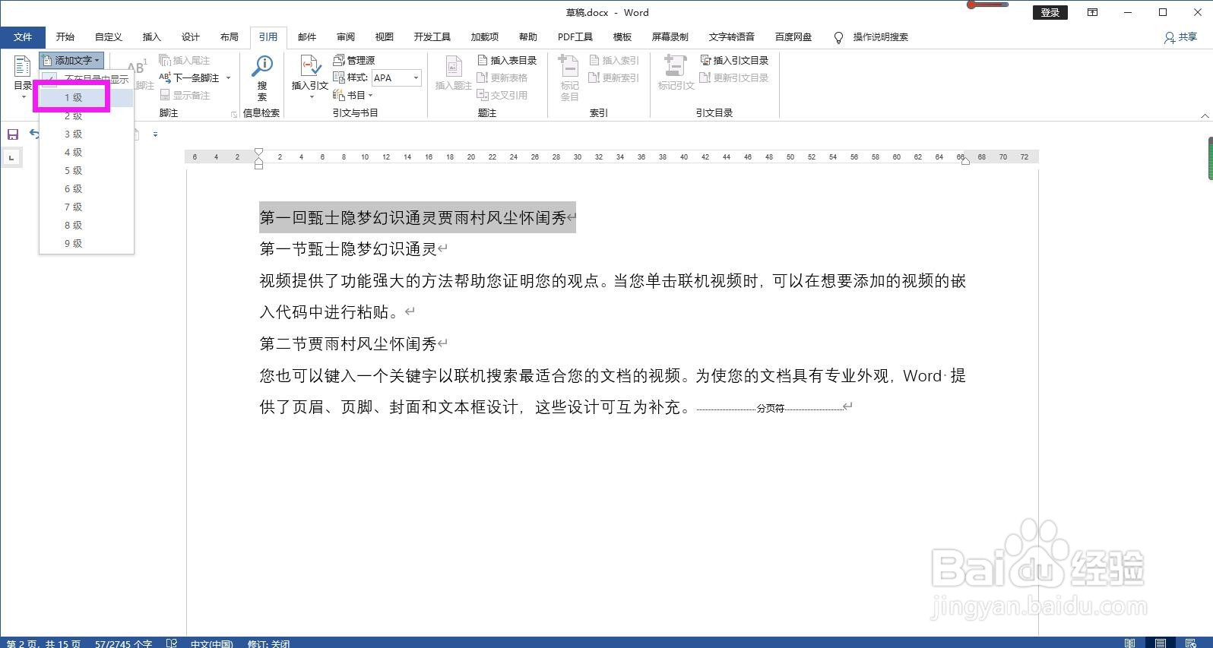Click 显示备注 show notes
Screen dimensions: 1213x648
click(185, 95)
